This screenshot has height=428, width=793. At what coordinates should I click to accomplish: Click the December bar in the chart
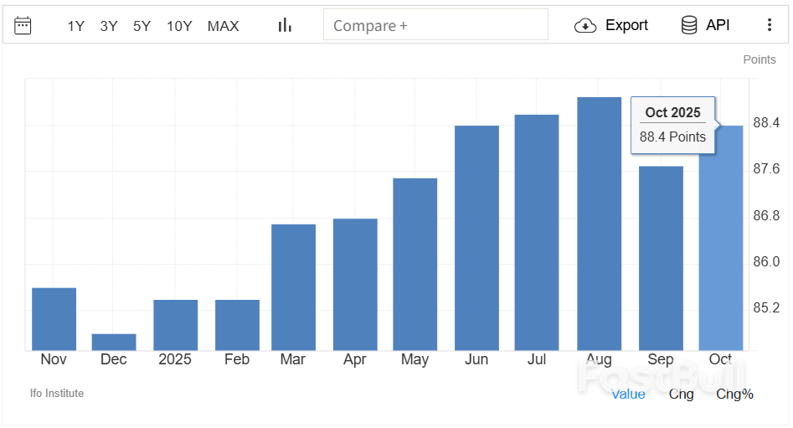(x=114, y=342)
